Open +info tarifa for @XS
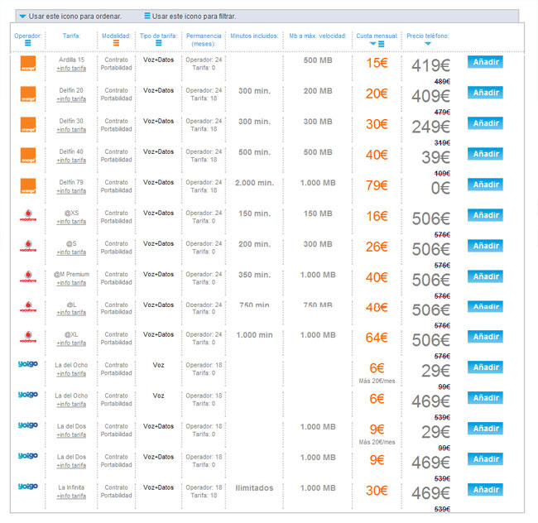Image resolution: width=538 pixels, height=523 pixels. point(71,221)
